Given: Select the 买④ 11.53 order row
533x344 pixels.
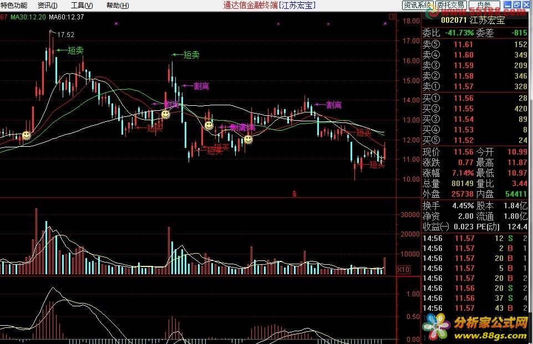Looking at the screenshot, I should point(475,130).
